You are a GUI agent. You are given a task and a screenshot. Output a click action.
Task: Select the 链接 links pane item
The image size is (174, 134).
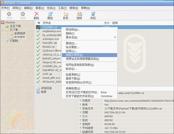click(44, 92)
